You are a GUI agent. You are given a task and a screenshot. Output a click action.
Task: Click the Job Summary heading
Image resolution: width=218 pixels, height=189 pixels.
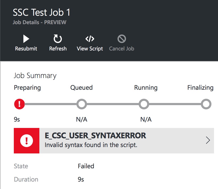(35, 76)
